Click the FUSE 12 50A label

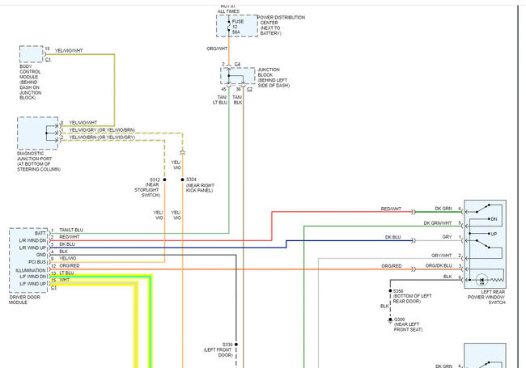tap(238, 27)
